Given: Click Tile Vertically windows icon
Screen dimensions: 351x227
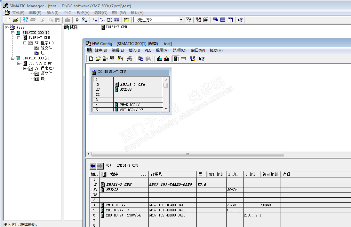Looking at the screenshot, I should coord(230,20).
